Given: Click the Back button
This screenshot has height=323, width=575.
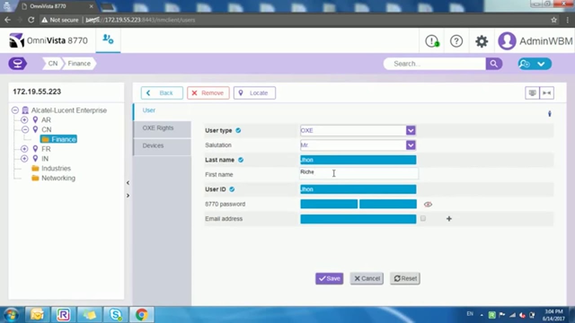Looking at the screenshot, I should 162,93.
